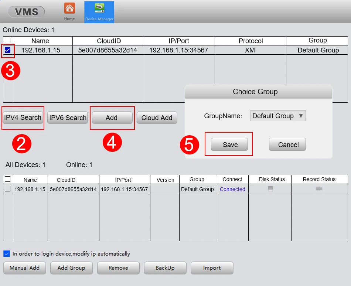The image size is (351, 286).
Task: Open Cloud Add dialog
Action: click(157, 118)
